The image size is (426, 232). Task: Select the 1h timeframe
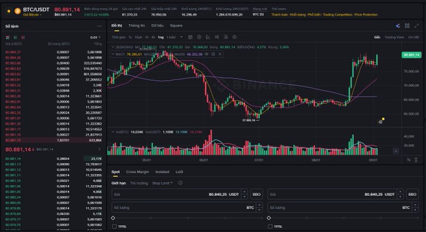147,37
